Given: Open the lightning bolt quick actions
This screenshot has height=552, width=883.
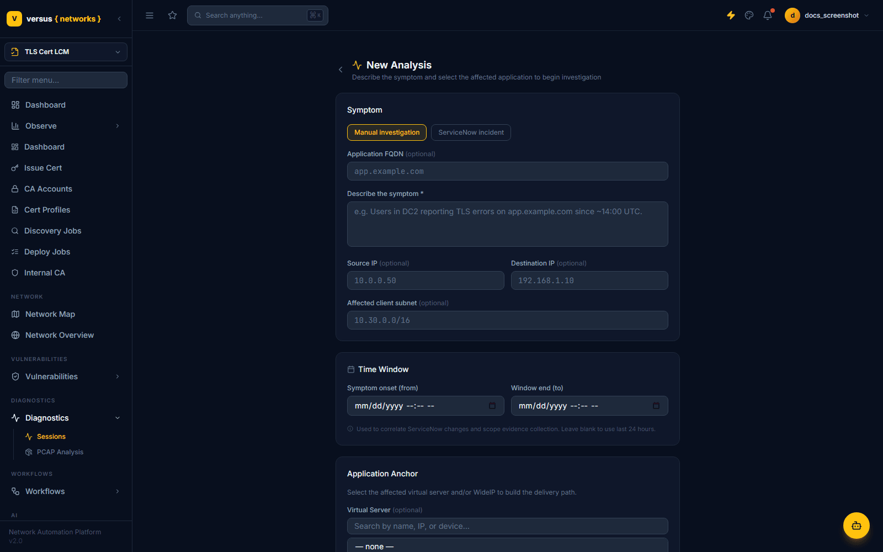Looking at the screenshot, I should [x=731, y=15].
